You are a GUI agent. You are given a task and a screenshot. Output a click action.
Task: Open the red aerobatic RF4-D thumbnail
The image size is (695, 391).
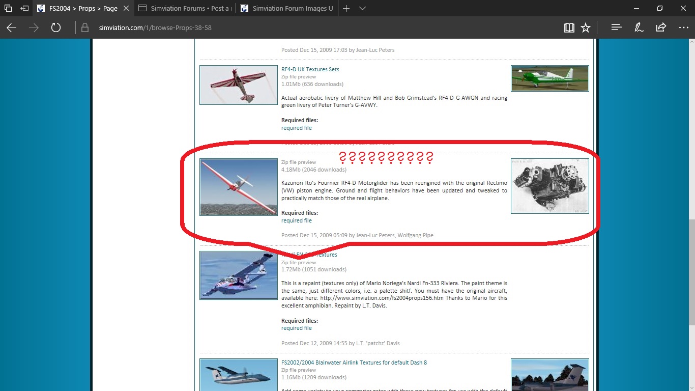pyautogui.click(x=239, y=85)
